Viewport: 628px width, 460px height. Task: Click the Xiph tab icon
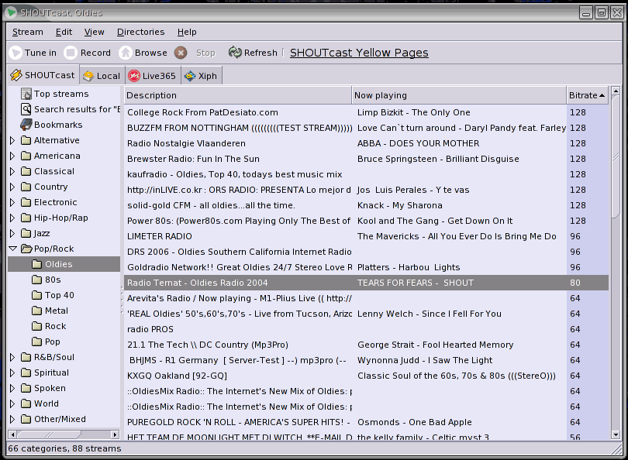(190, 76)
